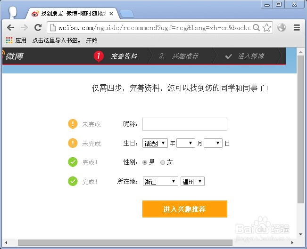
Task: Click the scroll down arrow
Action: pos(300,234)
